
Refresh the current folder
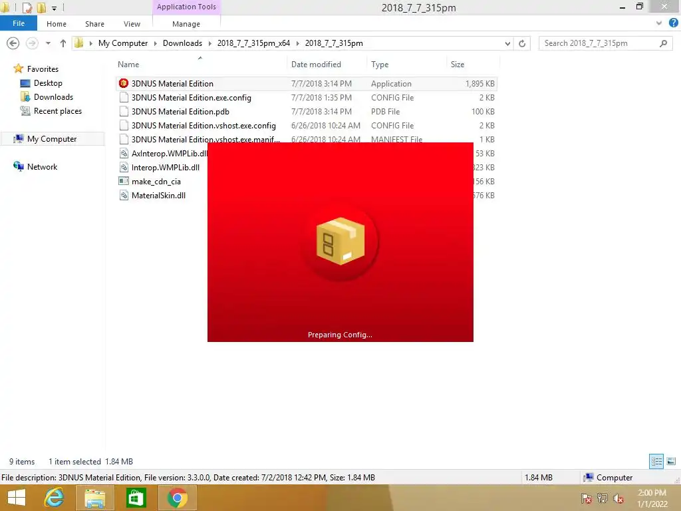[522, 43]
